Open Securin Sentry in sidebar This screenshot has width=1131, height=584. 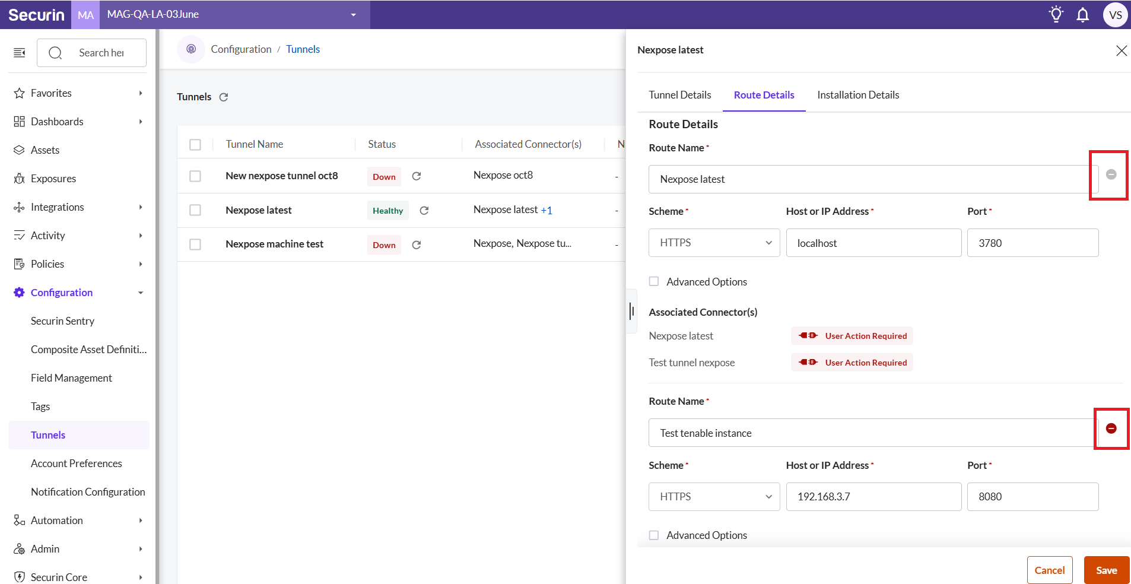click(x=62, y=321)
